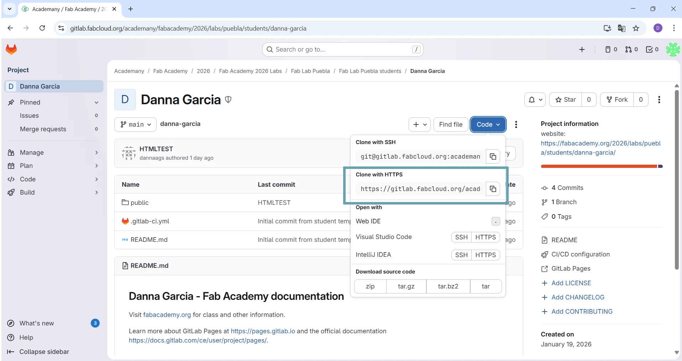The height and width of the screenshot is (361, 682).
Task: Open the fabacademy.org link in README
Action: tap(167, 315)
